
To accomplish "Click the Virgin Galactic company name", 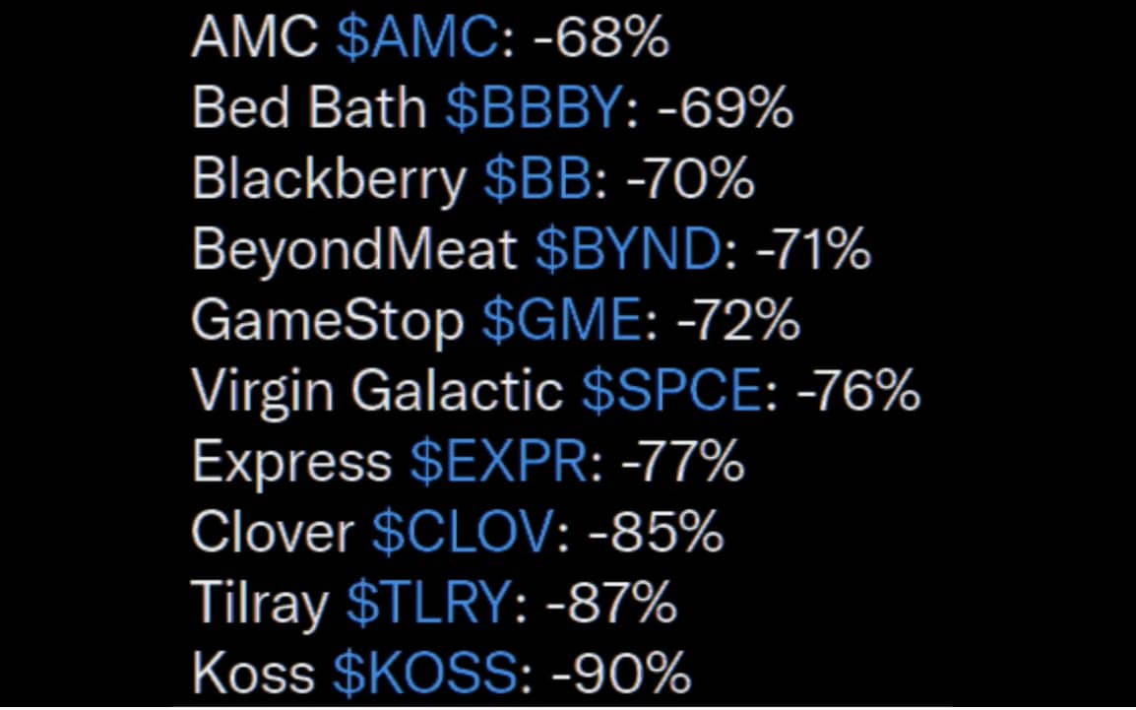I will pyautogui.click(x=377, y=391).
